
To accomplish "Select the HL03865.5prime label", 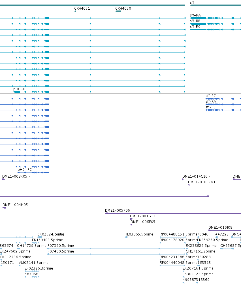I will coord(139,234).
